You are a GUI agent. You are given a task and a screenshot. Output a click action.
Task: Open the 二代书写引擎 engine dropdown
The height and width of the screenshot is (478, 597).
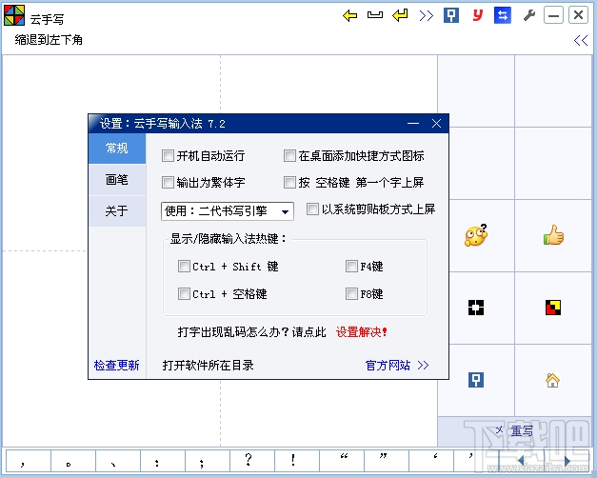click(228, 211)
